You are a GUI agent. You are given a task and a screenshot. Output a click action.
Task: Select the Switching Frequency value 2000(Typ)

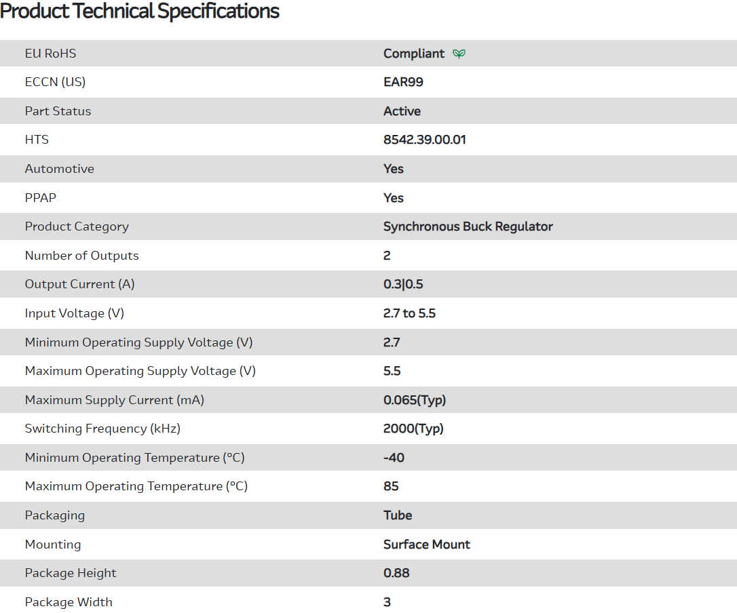(413, 429)
